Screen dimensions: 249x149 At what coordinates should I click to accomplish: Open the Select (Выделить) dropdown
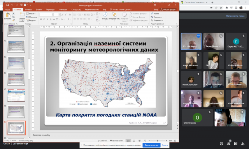coord(157,20)
